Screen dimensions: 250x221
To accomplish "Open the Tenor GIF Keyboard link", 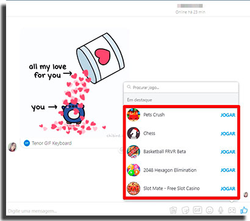I will coord(52,143).
